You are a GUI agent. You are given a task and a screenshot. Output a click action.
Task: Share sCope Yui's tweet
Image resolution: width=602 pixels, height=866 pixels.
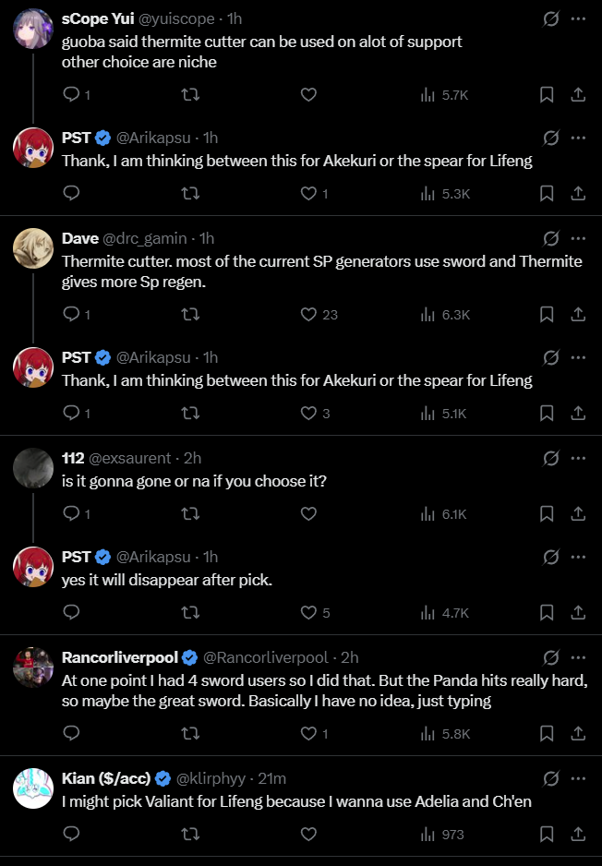pyautogui.click(x=578, y=94)
